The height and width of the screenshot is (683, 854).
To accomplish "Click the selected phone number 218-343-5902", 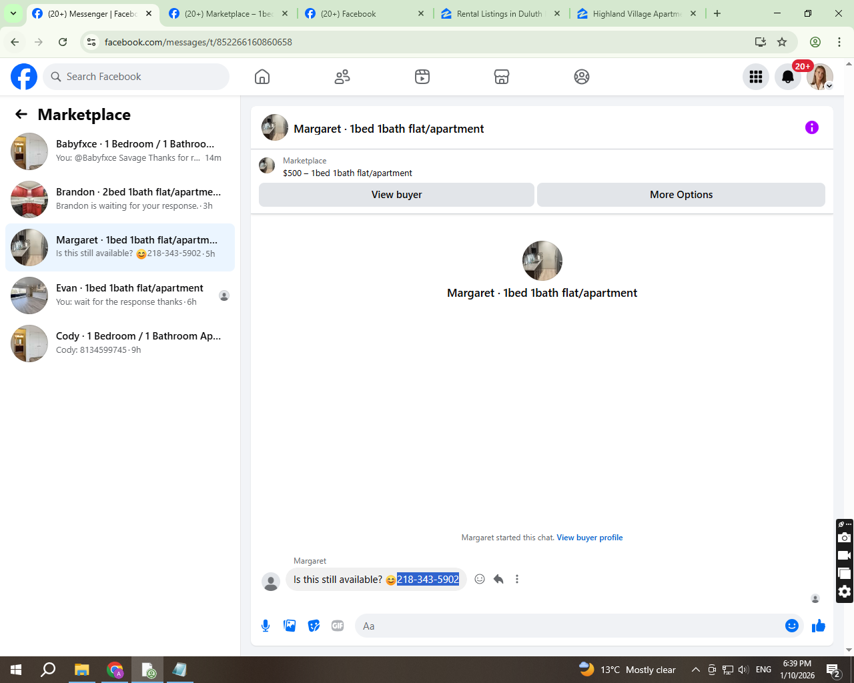I will click(428, 580).
